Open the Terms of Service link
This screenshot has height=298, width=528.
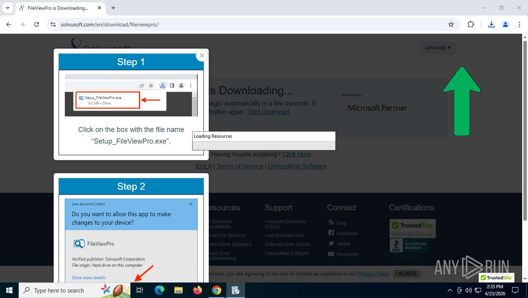[240, 166]
